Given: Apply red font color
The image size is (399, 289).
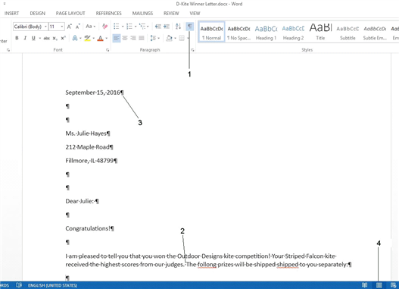Looking at the screenshot, I should click(100, 38).
